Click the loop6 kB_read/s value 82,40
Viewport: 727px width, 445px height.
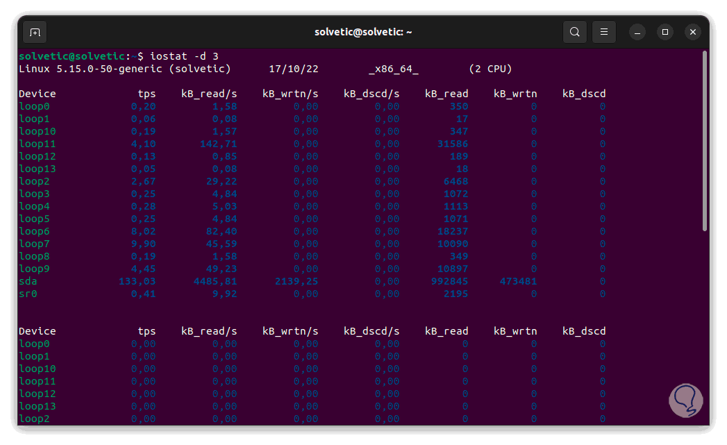(x=222, y=232)
